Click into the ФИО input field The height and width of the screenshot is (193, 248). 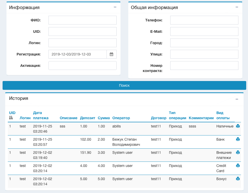click(82, 20)
